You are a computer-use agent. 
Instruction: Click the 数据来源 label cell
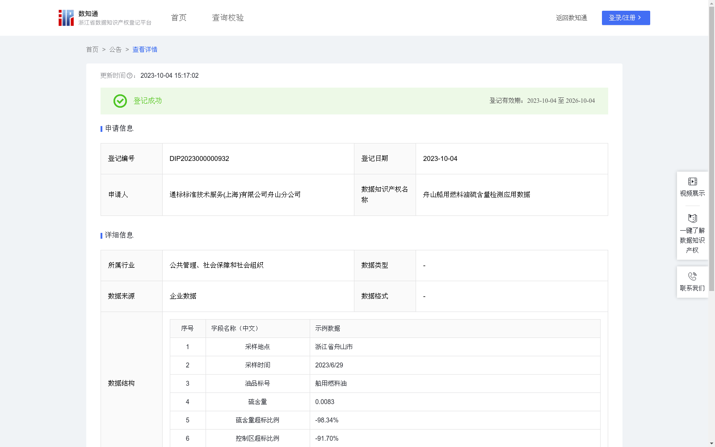tap(131, 296)
